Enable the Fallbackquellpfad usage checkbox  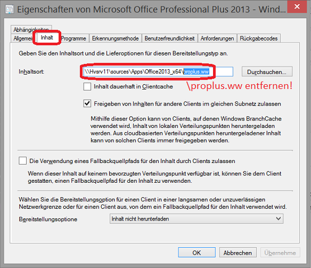click(22, 161)
